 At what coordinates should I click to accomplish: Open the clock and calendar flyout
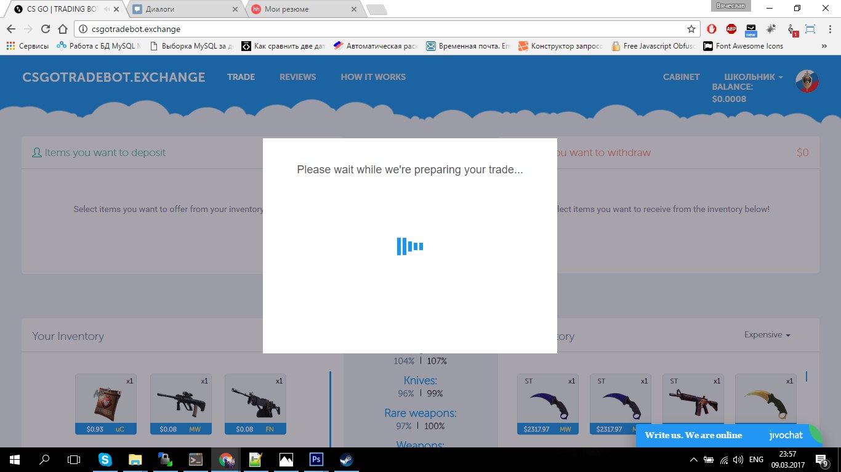click(787, 459)
